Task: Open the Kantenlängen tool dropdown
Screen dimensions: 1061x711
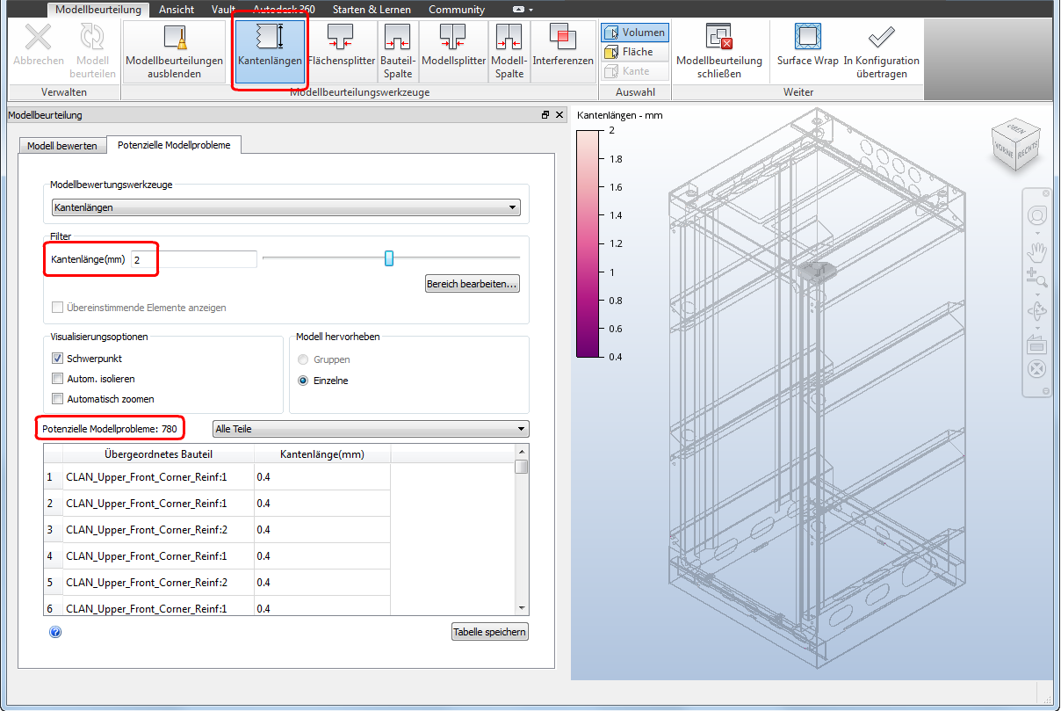Action: [285, 207]
